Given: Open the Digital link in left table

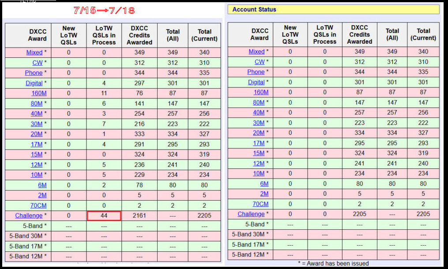Looking at the screenshot, I should click(34, 83).
